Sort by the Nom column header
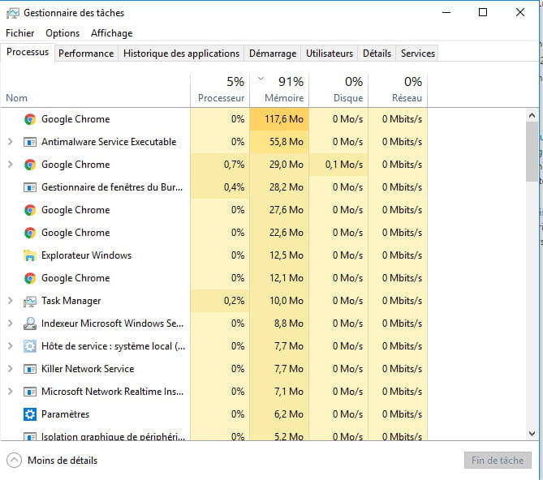Image resolution: width=543 pixels, height=480 pixels. (x=95, y=90)
